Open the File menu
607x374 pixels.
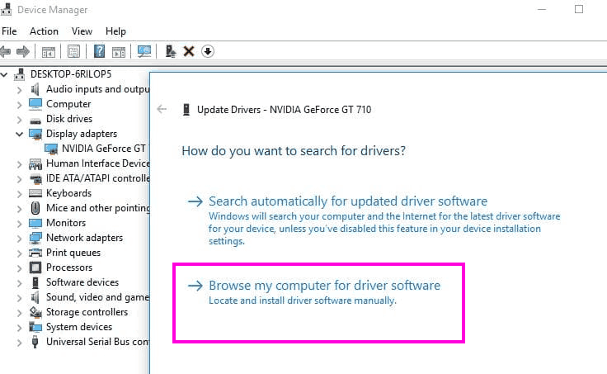[x=9, y=31]
